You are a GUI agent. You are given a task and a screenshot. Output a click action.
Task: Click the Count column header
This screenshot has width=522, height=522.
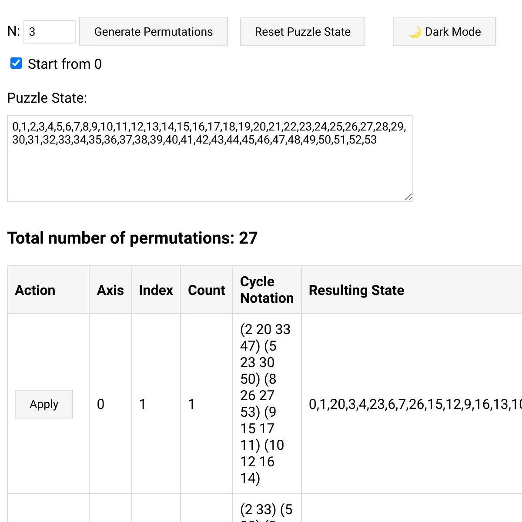point(207,290)
